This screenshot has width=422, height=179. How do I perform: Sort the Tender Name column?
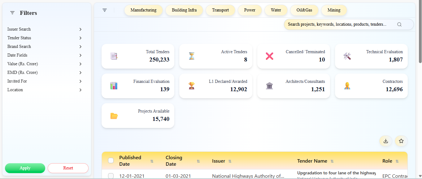pos(332,161)
